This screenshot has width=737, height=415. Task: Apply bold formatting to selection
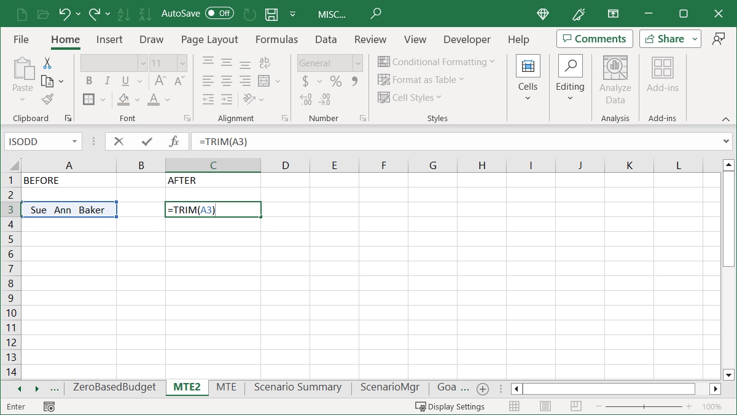point(88,80)
